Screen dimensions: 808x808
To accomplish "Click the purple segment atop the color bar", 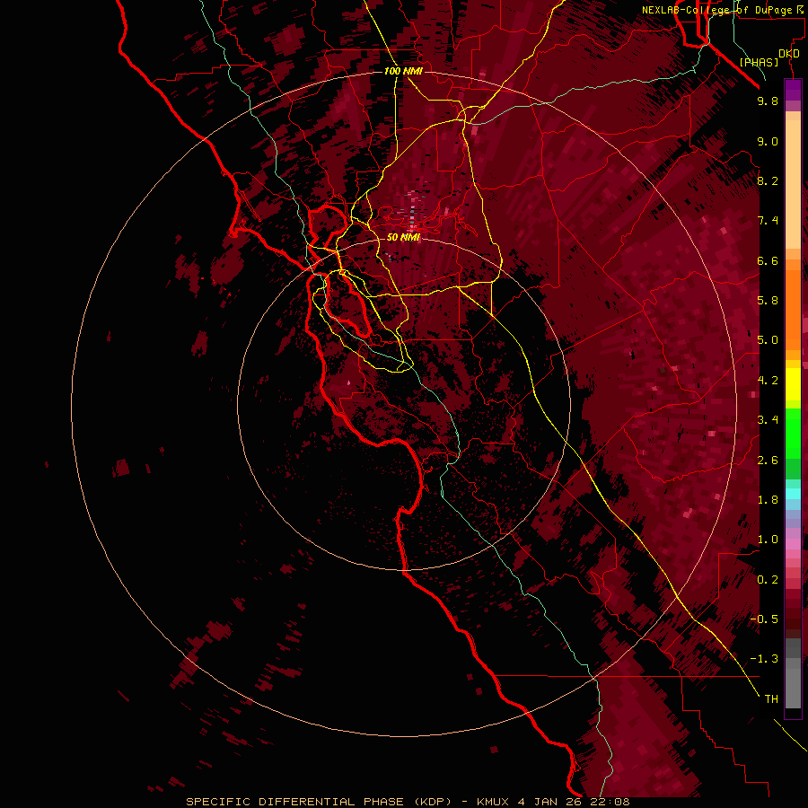I will click(x=793, y=90).
